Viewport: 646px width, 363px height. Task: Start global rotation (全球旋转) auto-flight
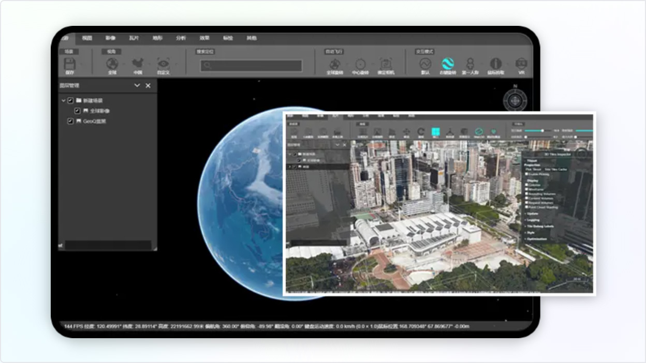(335, 64)
